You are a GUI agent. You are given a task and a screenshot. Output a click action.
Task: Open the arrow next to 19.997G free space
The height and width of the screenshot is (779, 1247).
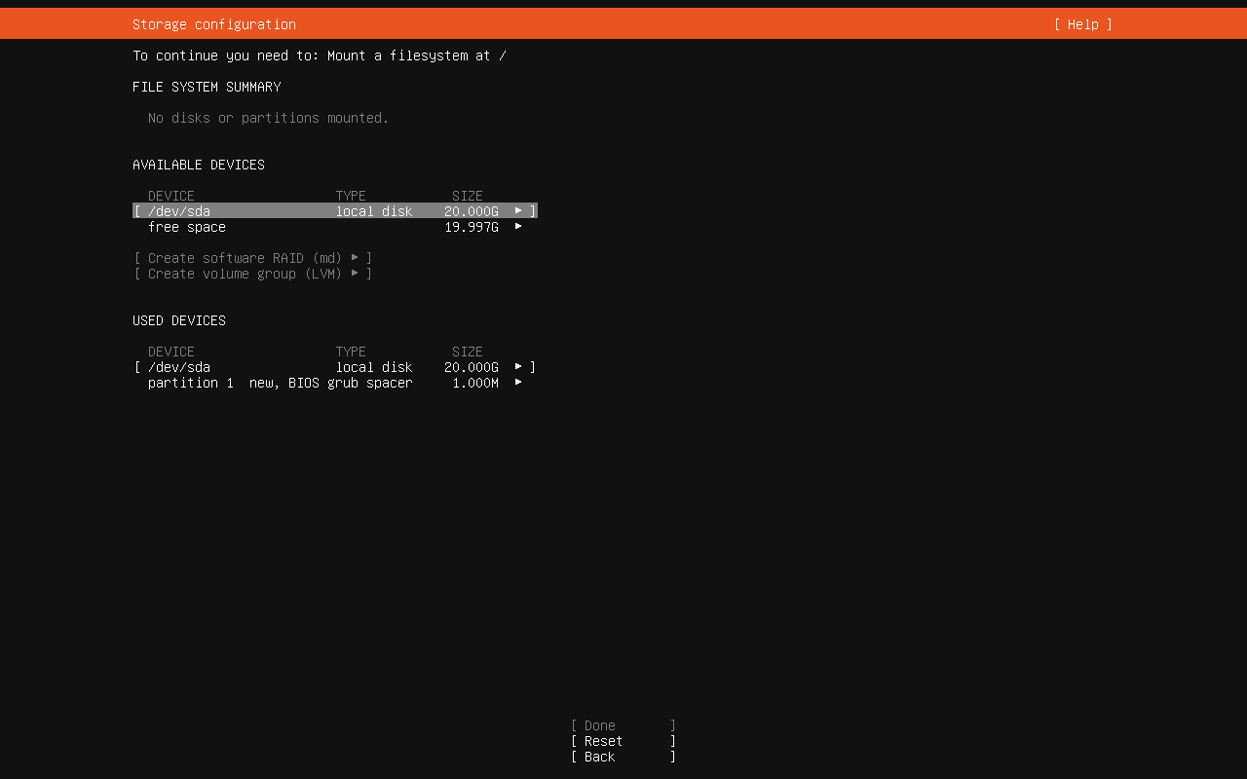click(518, 227)
